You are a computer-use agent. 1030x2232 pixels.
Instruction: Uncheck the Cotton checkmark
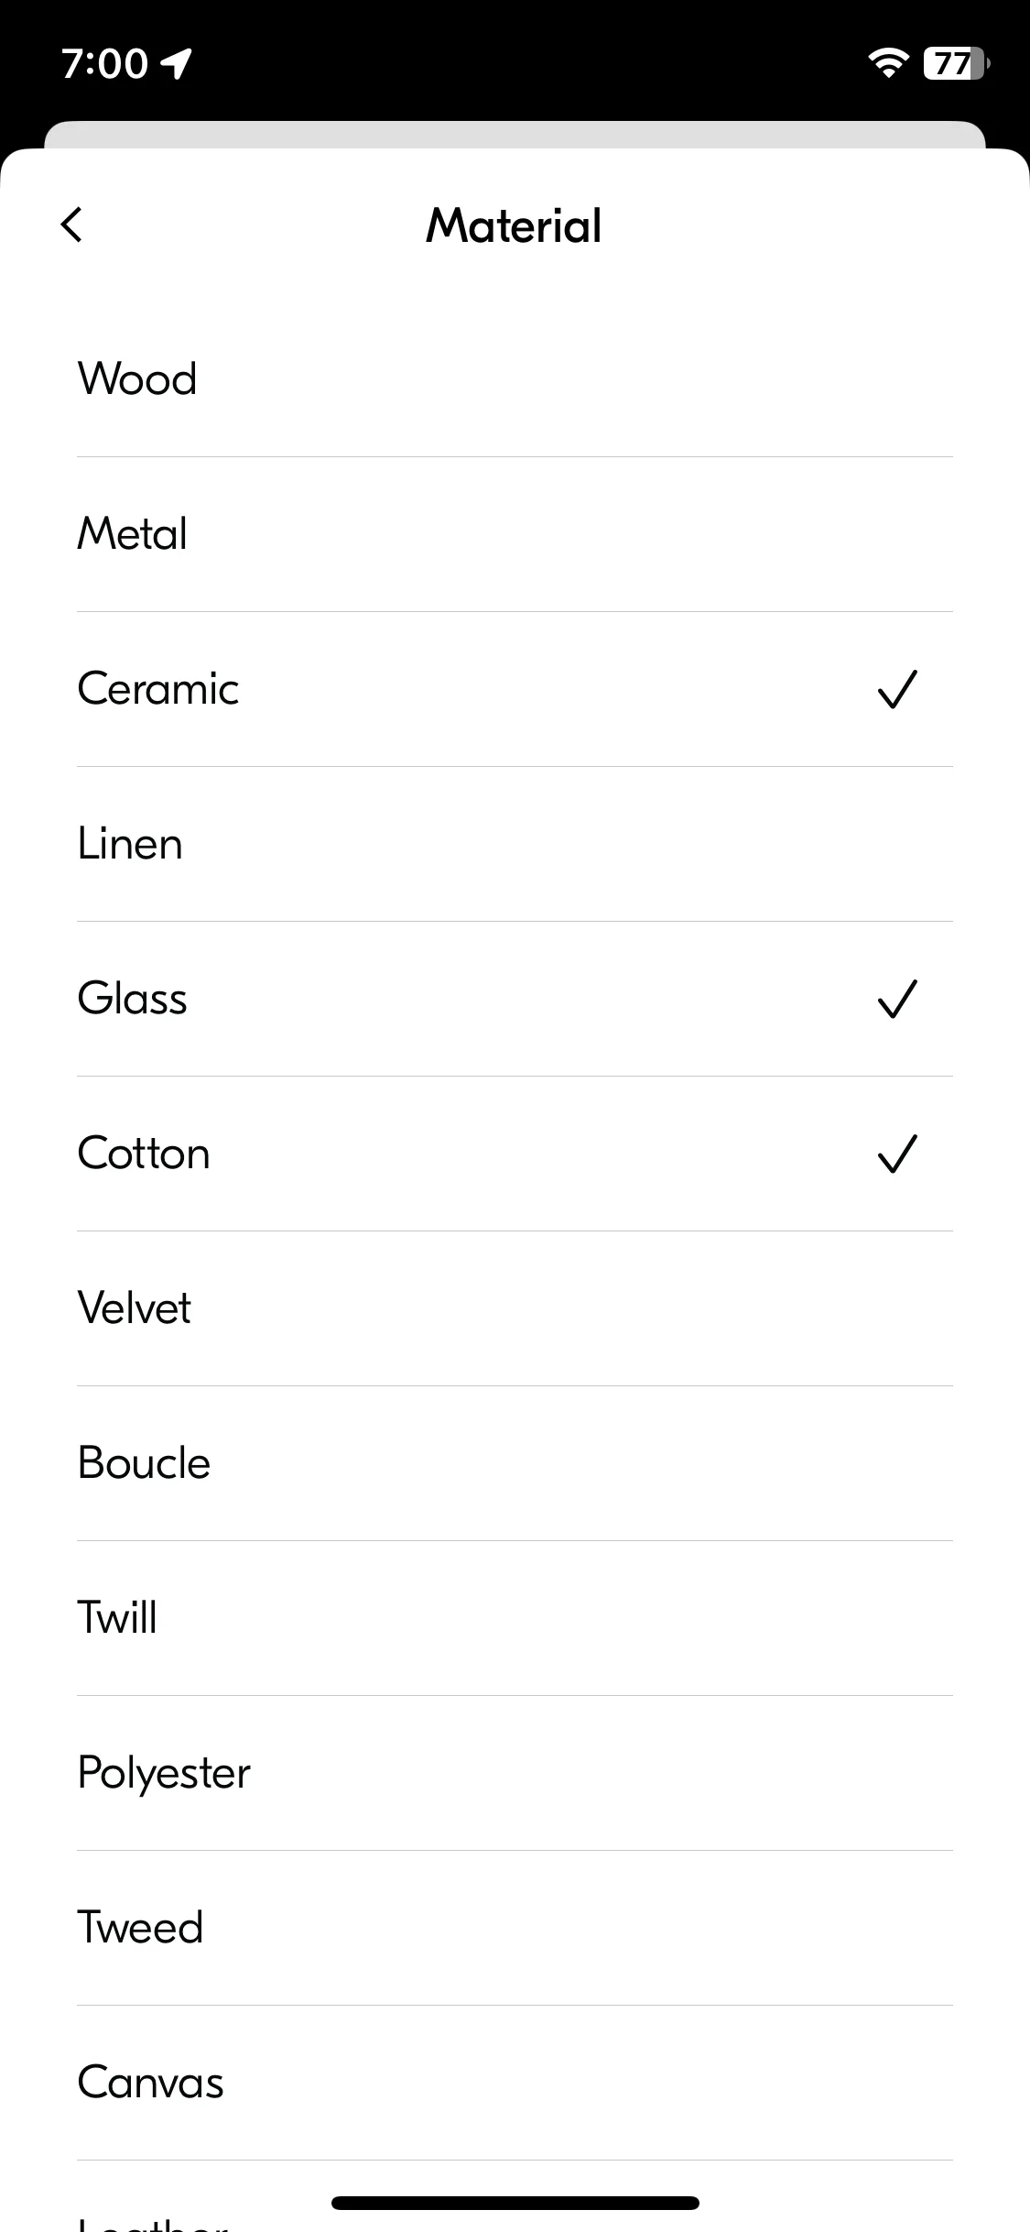pos(897,1154)
